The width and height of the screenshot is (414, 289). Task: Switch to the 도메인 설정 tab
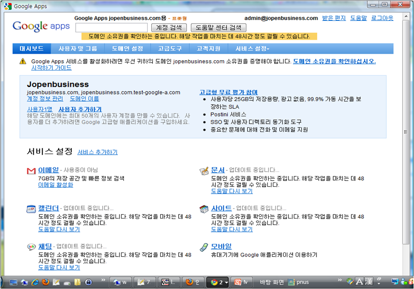click(x=128, y=49)
